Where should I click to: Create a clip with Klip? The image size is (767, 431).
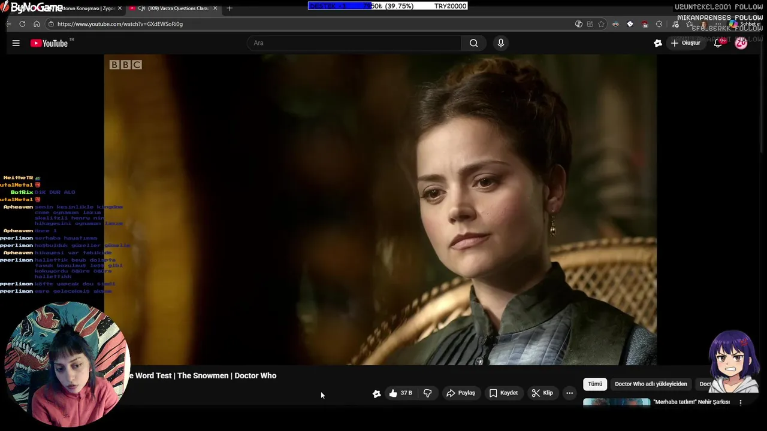point(542,393)
